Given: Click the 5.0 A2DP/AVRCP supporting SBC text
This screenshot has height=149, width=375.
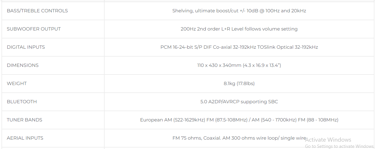Looking at the screenshot, I should tap(239, 102).
